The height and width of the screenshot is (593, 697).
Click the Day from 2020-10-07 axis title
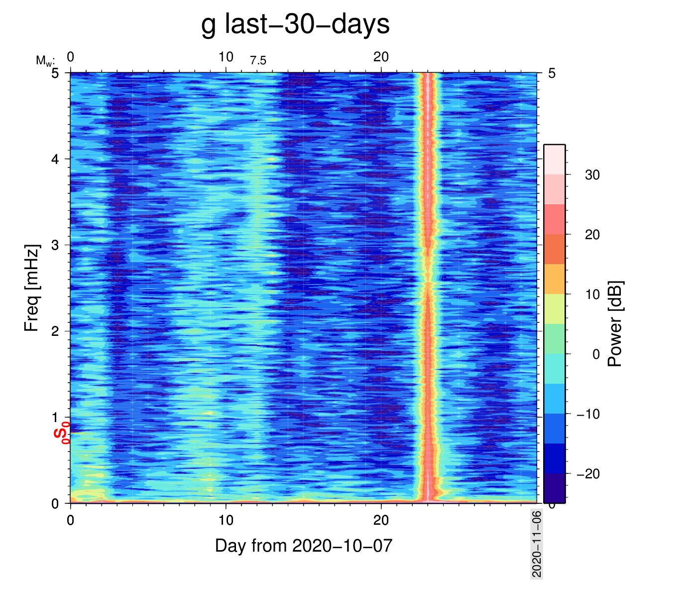pyautogui.click(x=304, y=546)
